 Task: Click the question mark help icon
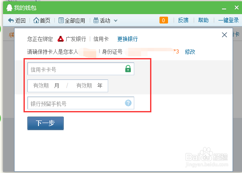(128, 103)
